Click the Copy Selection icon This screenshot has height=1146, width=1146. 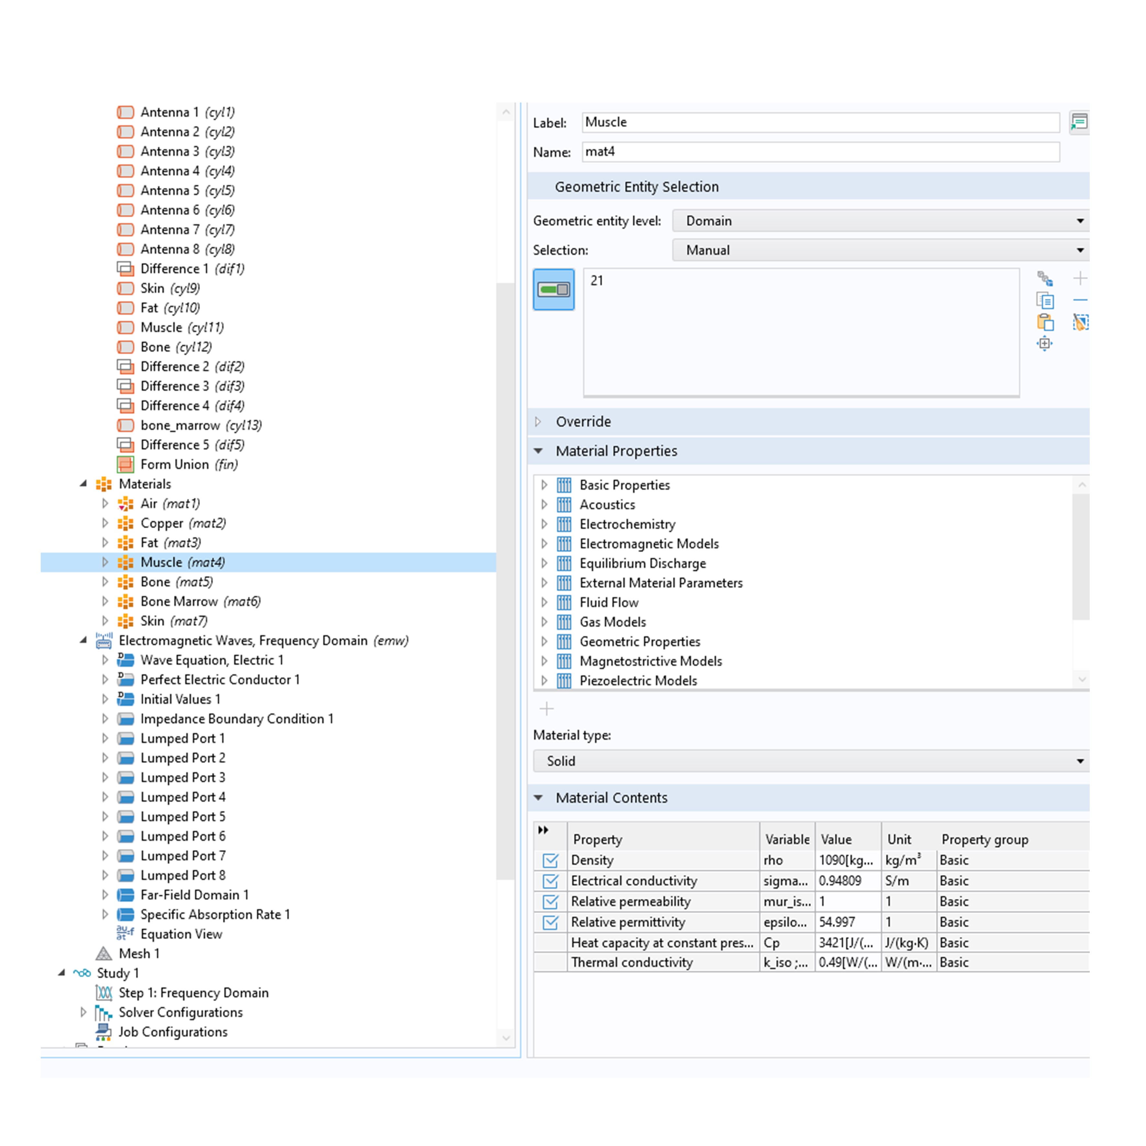(x=1044, y=301)
